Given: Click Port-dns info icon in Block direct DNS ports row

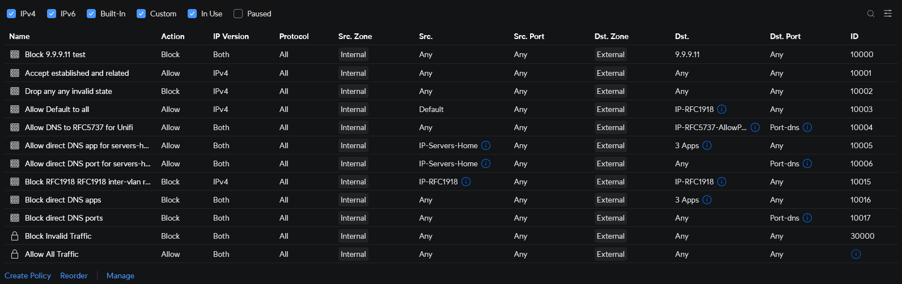Looking at the screenshot, I should tap(807, 218).
